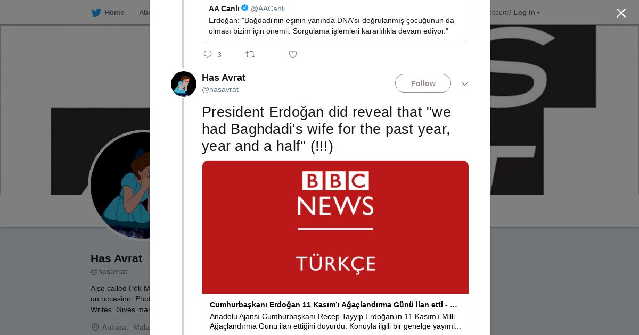Click the Has Avrat name beside Follow button

[x=224, y=78]
